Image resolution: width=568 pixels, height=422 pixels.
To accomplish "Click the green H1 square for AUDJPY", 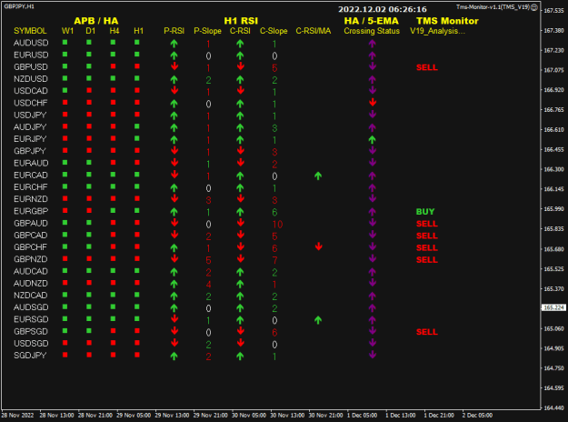I will pyautogui.click(x=137, y=126).
